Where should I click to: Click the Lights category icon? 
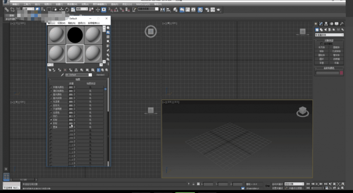(325, 30)
